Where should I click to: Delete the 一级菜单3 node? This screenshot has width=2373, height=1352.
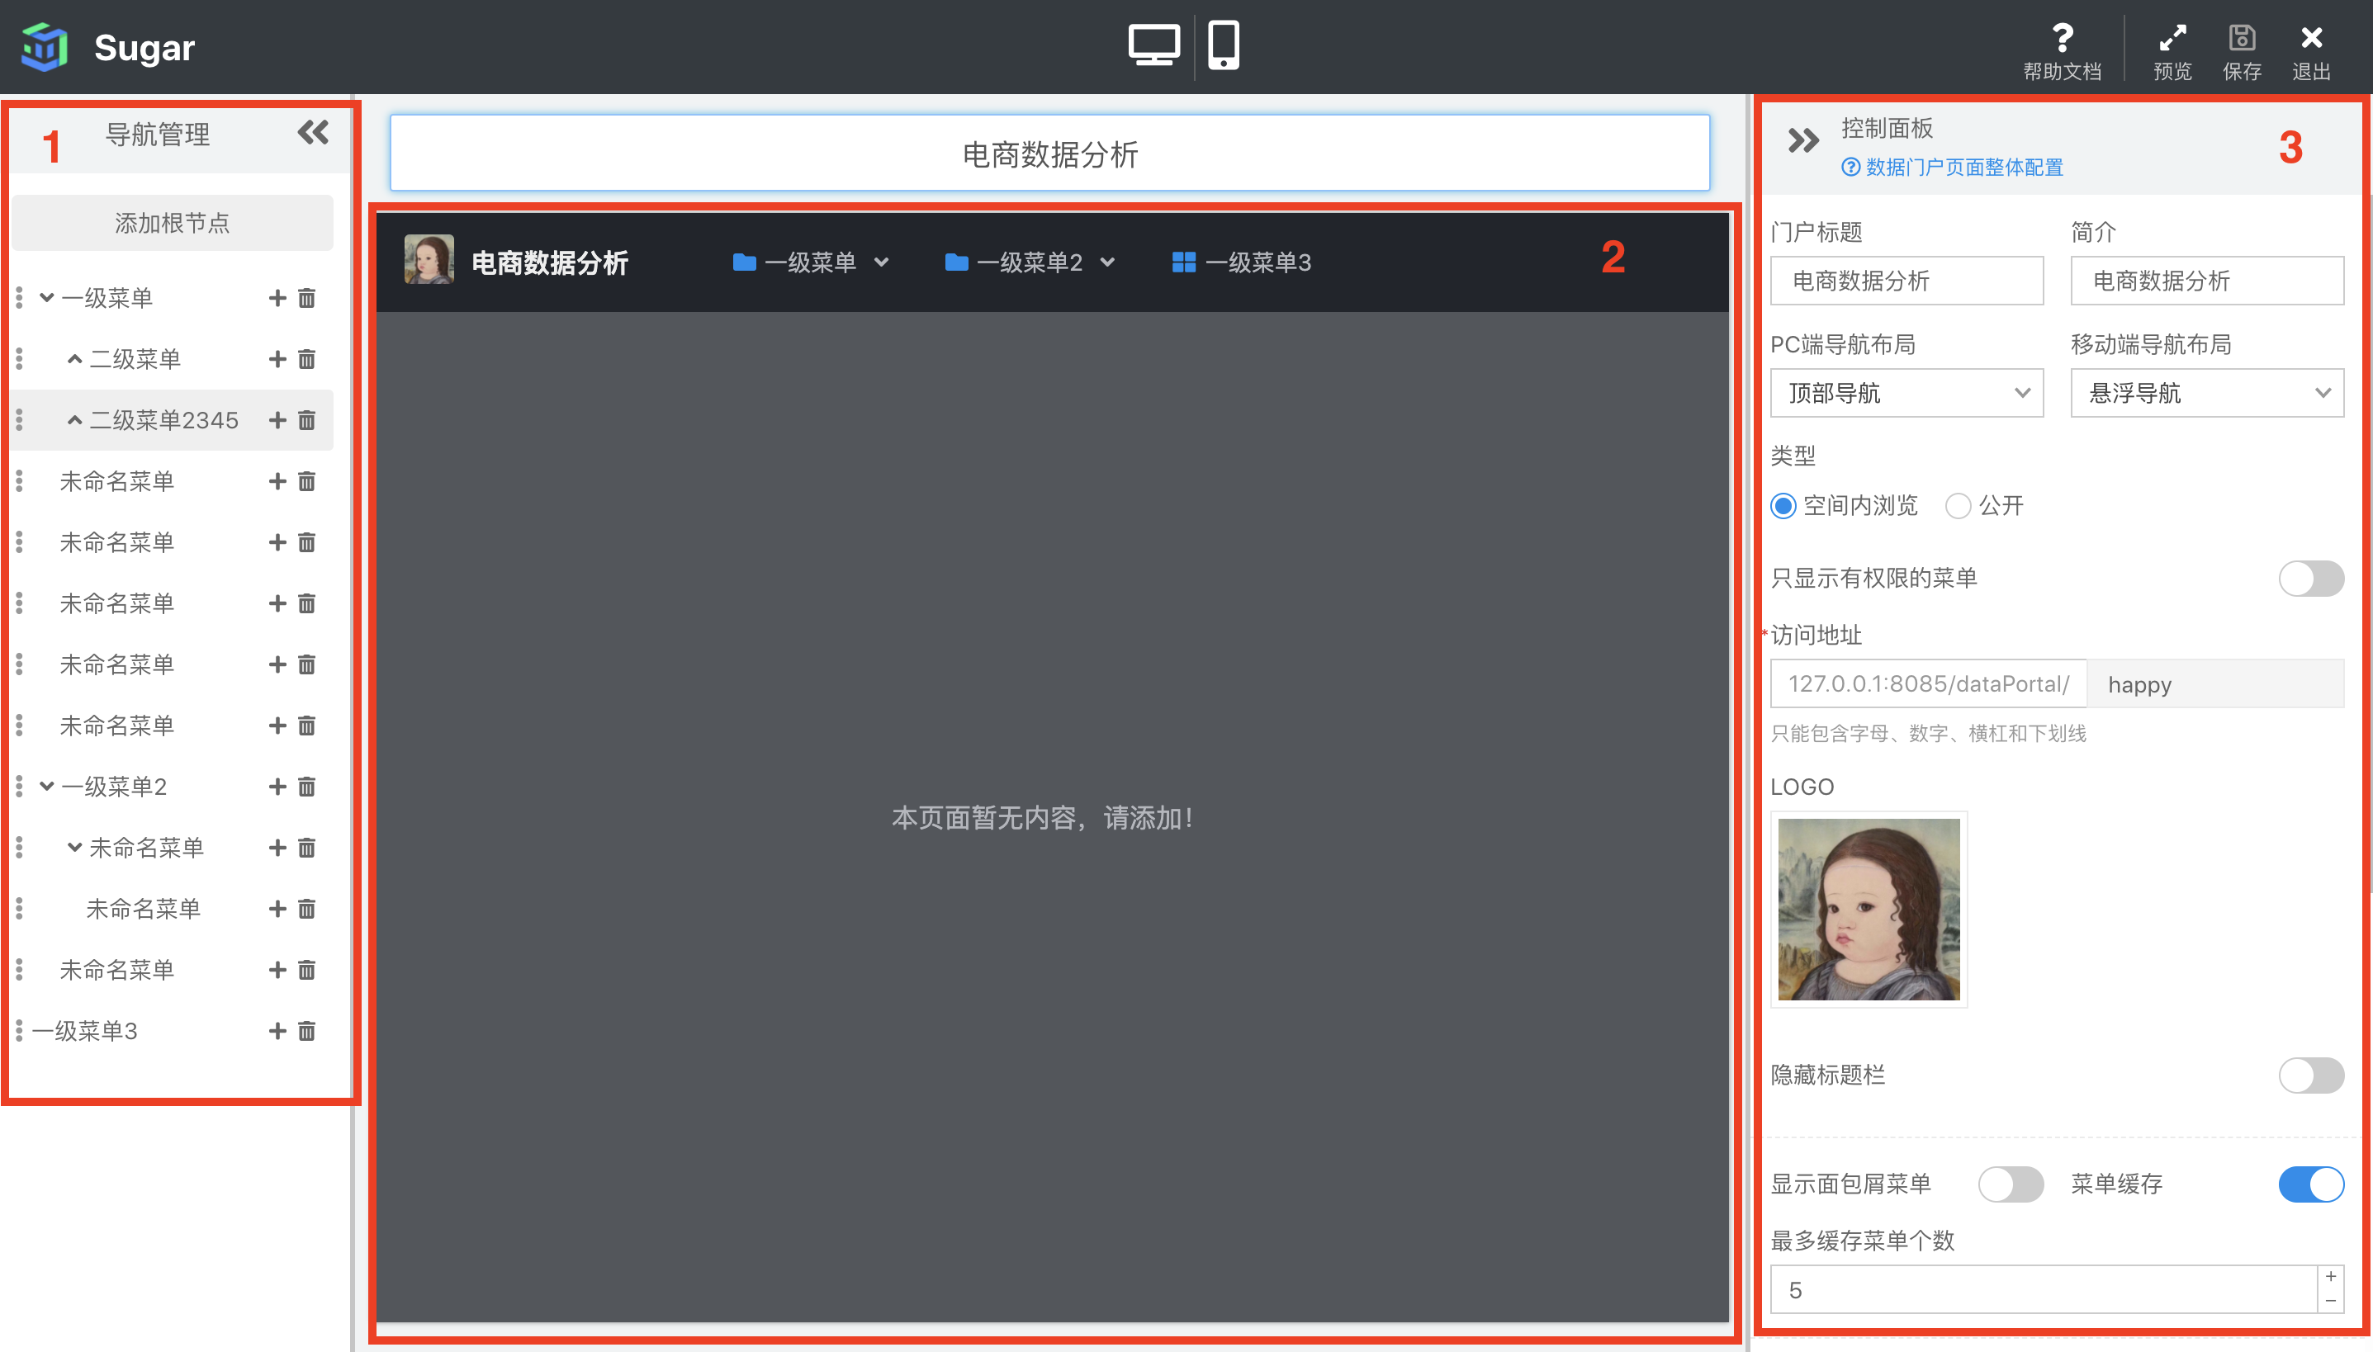(x=306, y=1031)
